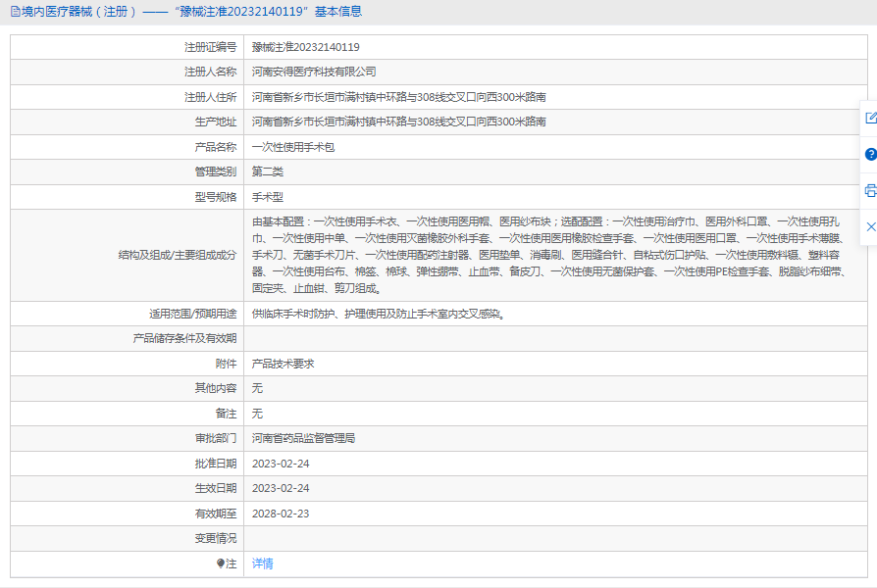Viewport: 877px width, 588px height.
Task: Click the 批准日期 value 2023-02-24
Action: click(x=281, y=464)
